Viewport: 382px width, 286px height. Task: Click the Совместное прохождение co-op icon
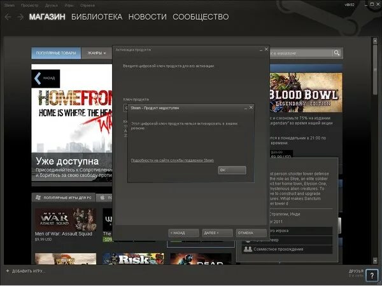pos(248,249)
